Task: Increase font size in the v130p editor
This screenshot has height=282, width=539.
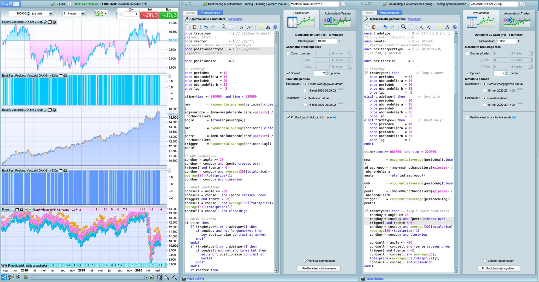Action: pyautogui.click(x=430, y=27)
